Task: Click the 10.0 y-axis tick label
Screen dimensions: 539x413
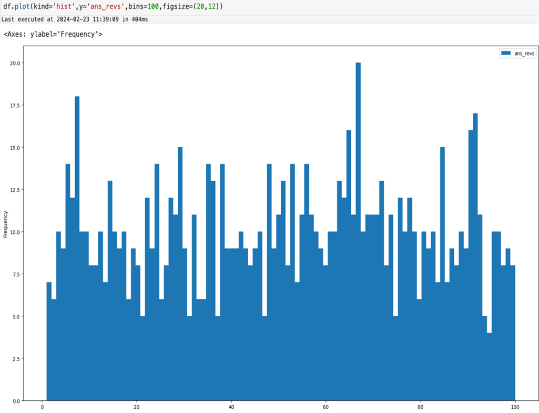Action: (x=15, y=232)
